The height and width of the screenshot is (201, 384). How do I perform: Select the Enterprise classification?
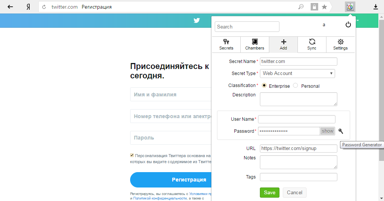click(x=264, y=85)
